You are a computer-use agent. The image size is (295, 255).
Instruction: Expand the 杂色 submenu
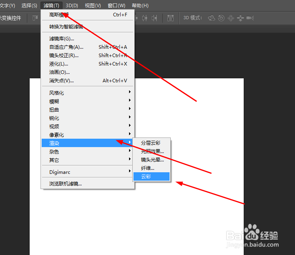pos(87,151)
